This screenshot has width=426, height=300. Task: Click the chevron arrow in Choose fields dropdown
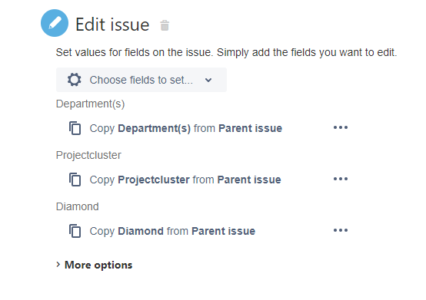(208, 80)
